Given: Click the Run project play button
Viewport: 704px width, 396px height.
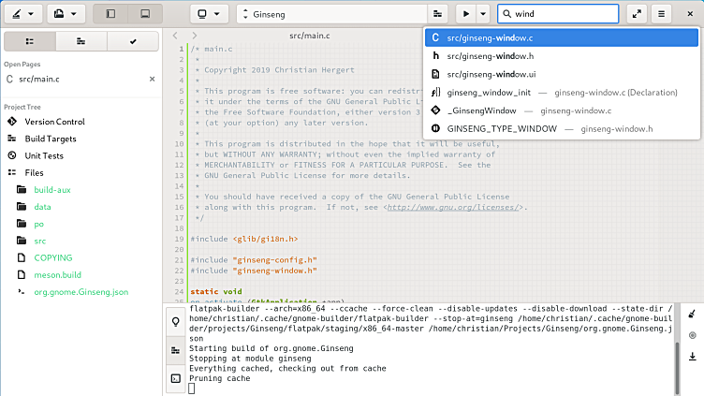Looking at the screenshot, I should [465, 14].
